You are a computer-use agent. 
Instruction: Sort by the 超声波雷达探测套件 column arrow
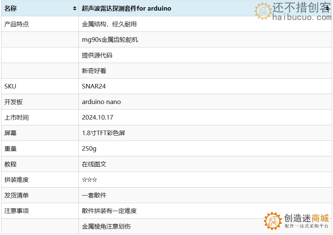tap(328, 9)
